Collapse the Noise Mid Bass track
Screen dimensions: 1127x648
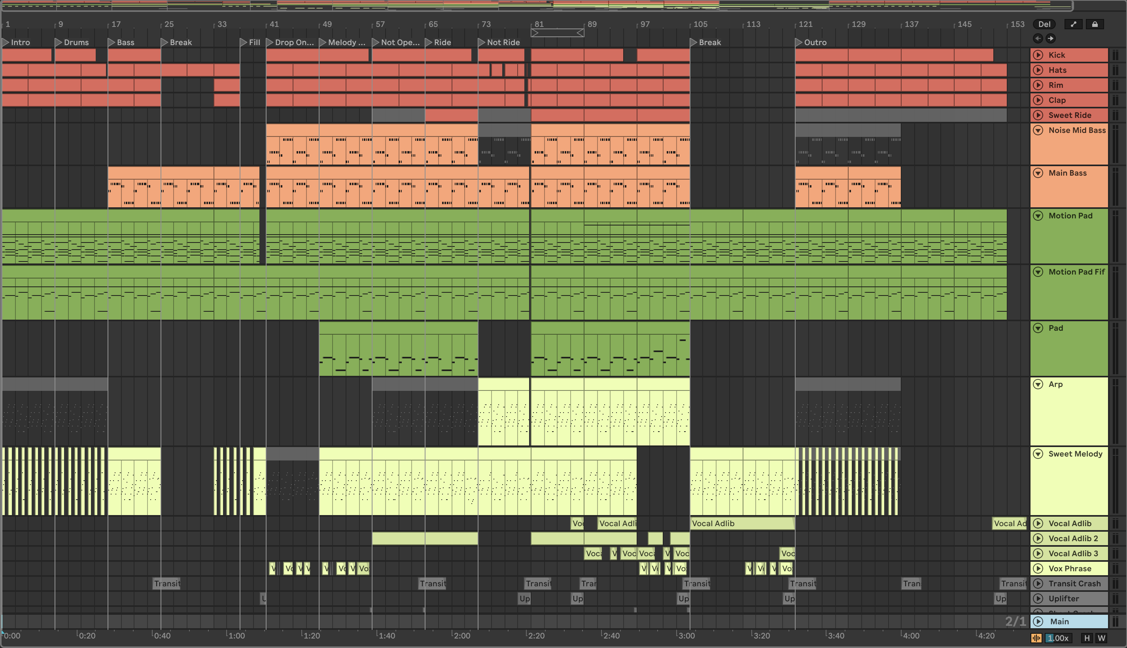pyautogui.click(x=1038, y=131)
